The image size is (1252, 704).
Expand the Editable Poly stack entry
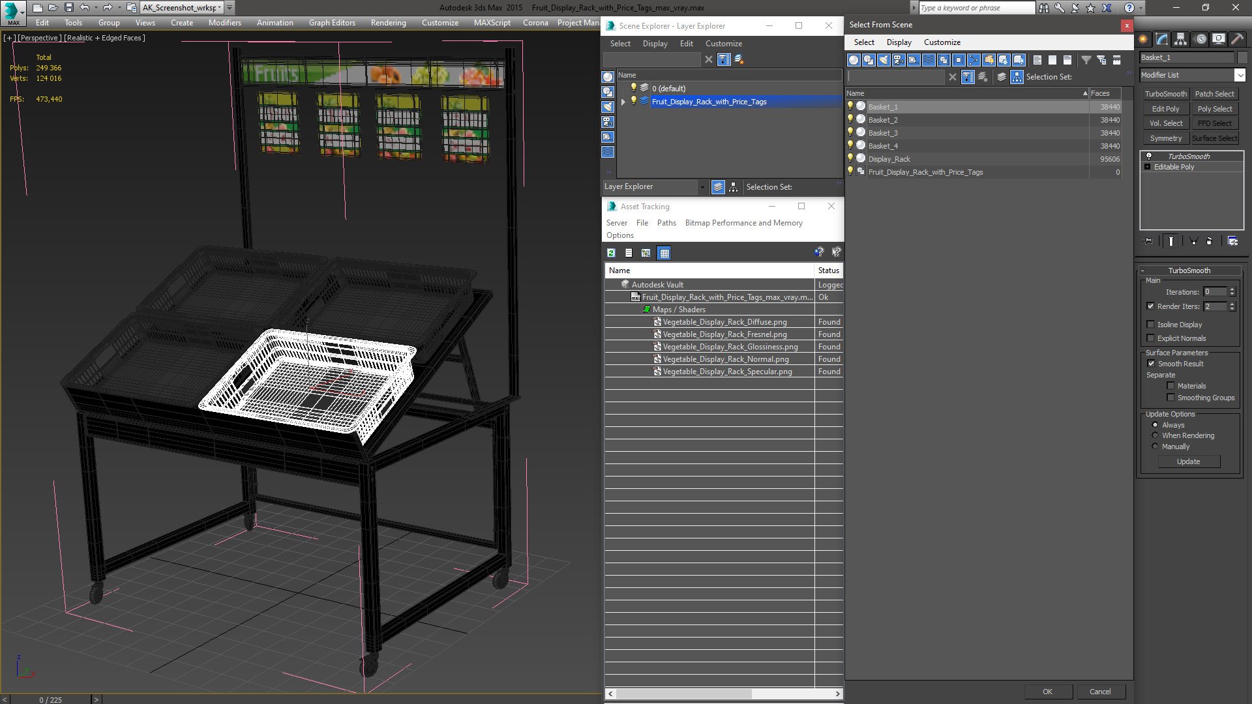(x=1147, y=167)
